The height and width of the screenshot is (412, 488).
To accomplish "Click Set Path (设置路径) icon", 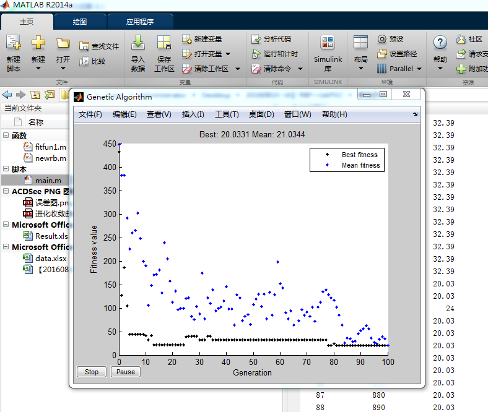I will tap(382, 54).
